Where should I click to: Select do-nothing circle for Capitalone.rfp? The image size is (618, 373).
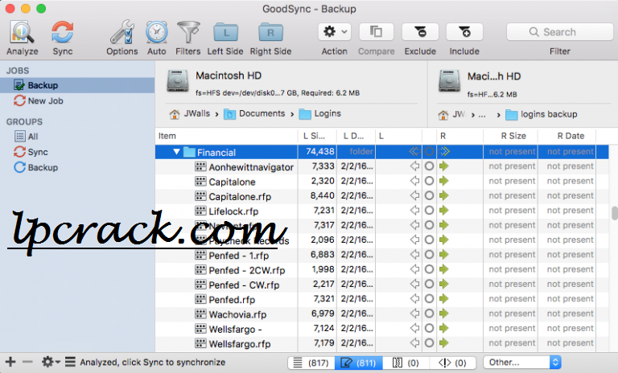[429, 196]
